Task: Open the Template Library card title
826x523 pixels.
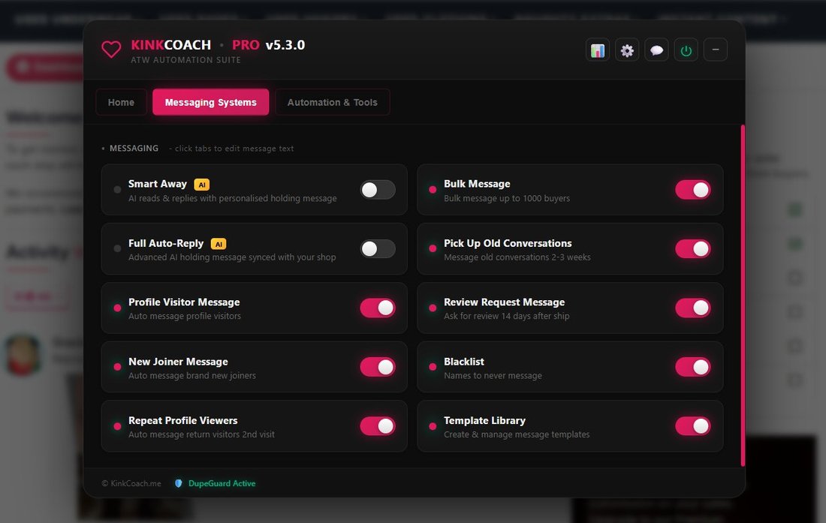Action: (484, 420)
